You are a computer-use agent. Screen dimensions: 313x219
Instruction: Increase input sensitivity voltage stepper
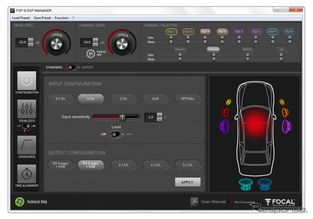[x=160, y=115]
